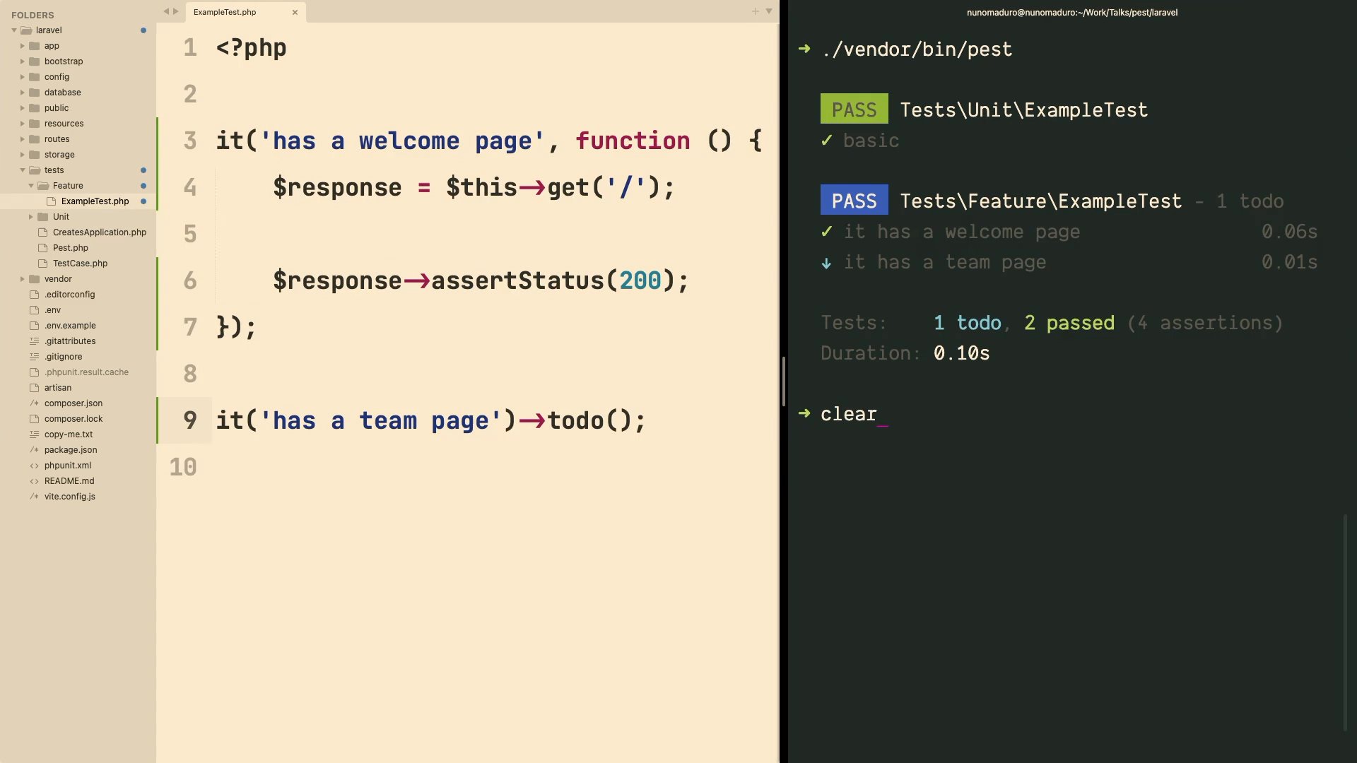Image resolution: width=1357 pixels, height=763 pixels.
Task: Open Pest.php file in sidebar
Action: [70, 248]
